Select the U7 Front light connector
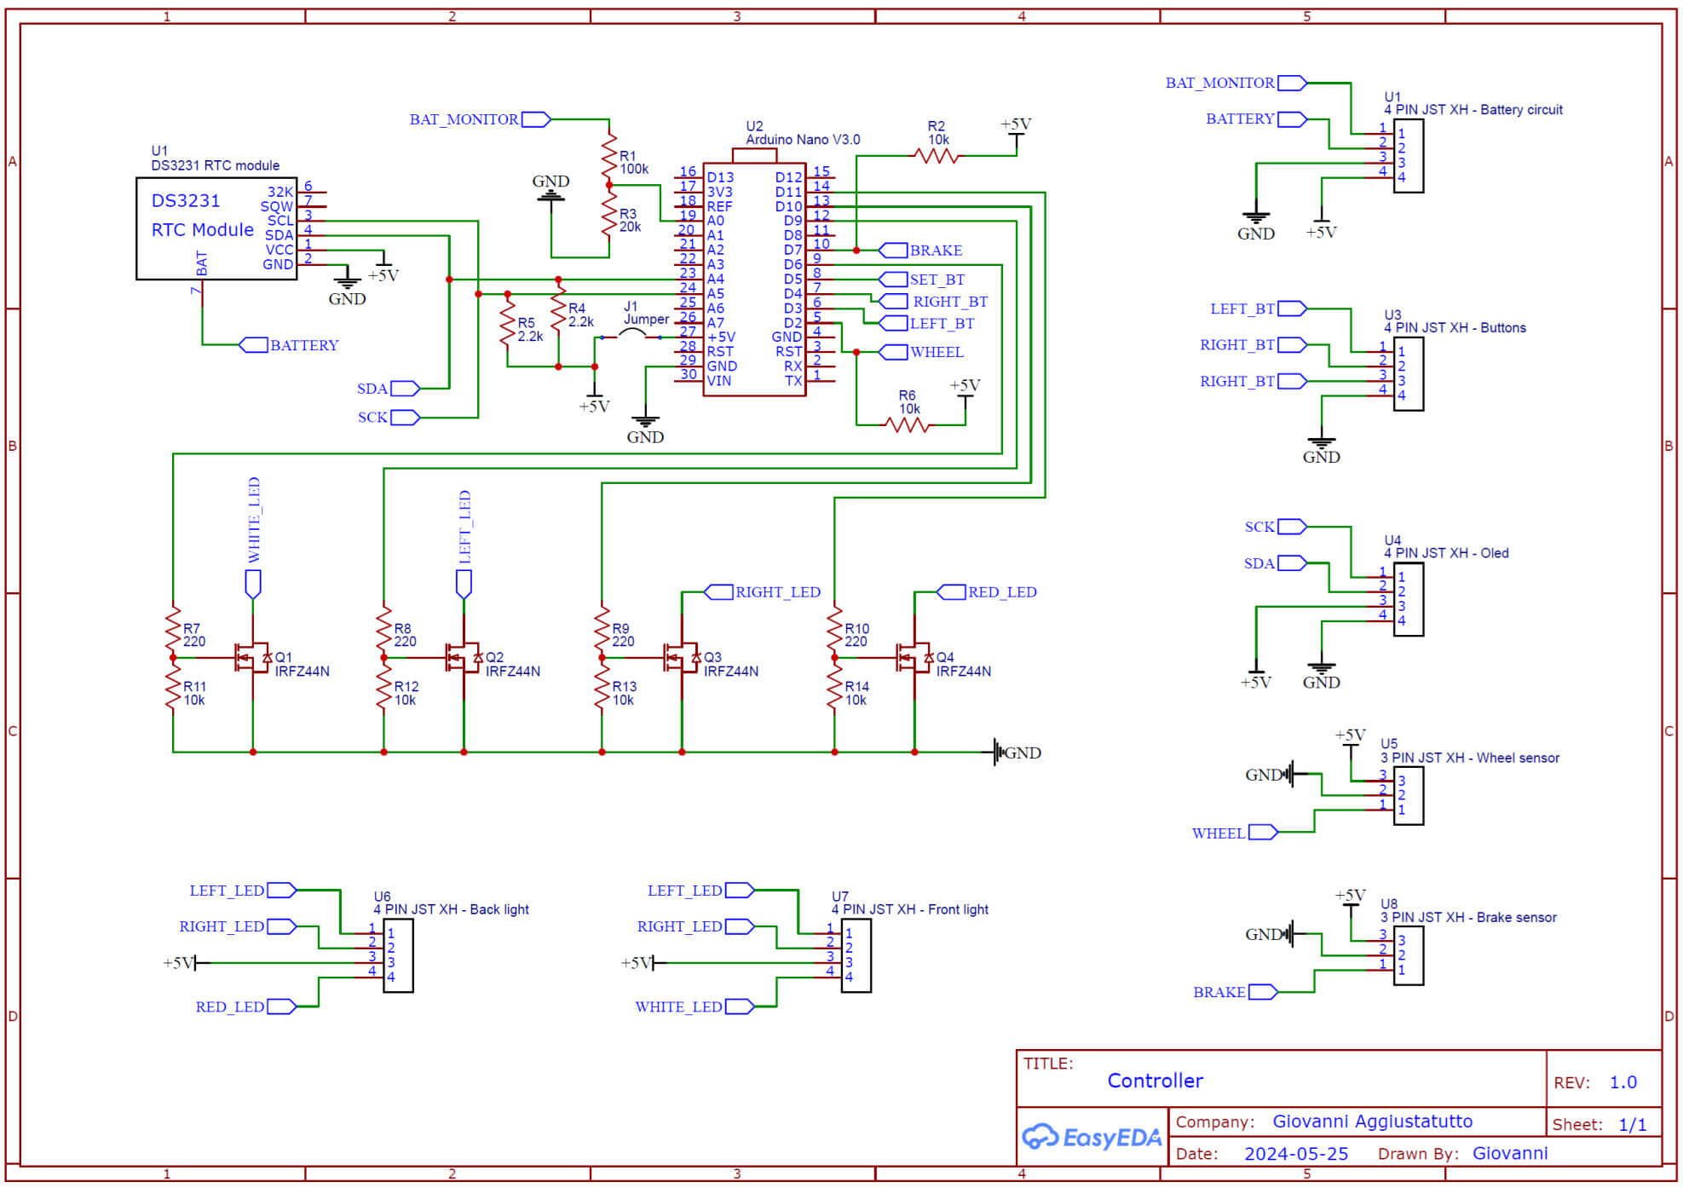Screen dimensions: 1683x1188 point(856,955)
